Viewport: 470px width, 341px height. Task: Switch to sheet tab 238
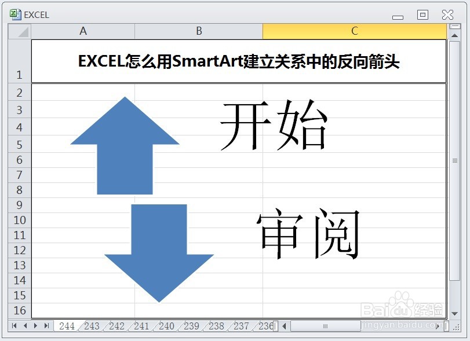[x=216, y=326]
